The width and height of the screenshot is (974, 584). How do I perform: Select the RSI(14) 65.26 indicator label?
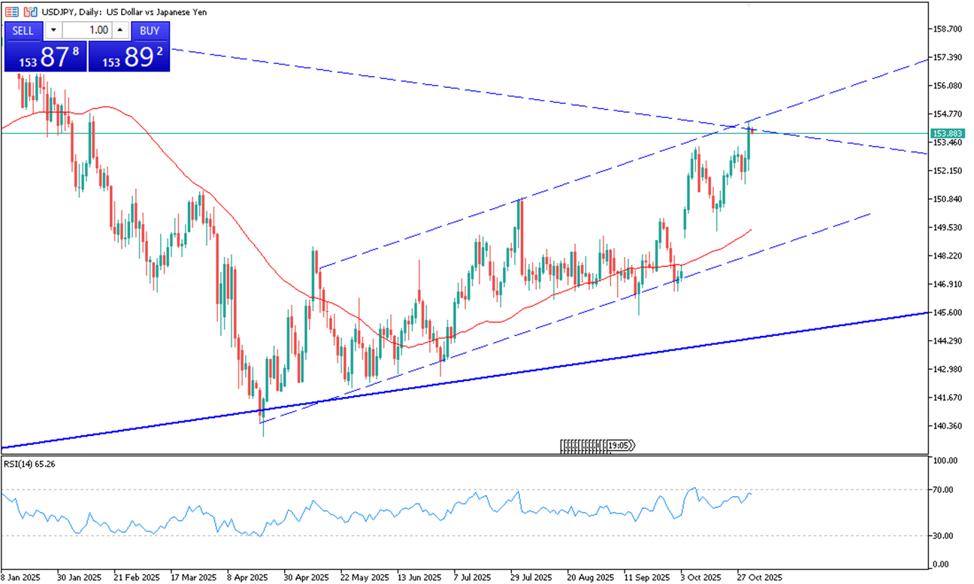coord(30,464)
